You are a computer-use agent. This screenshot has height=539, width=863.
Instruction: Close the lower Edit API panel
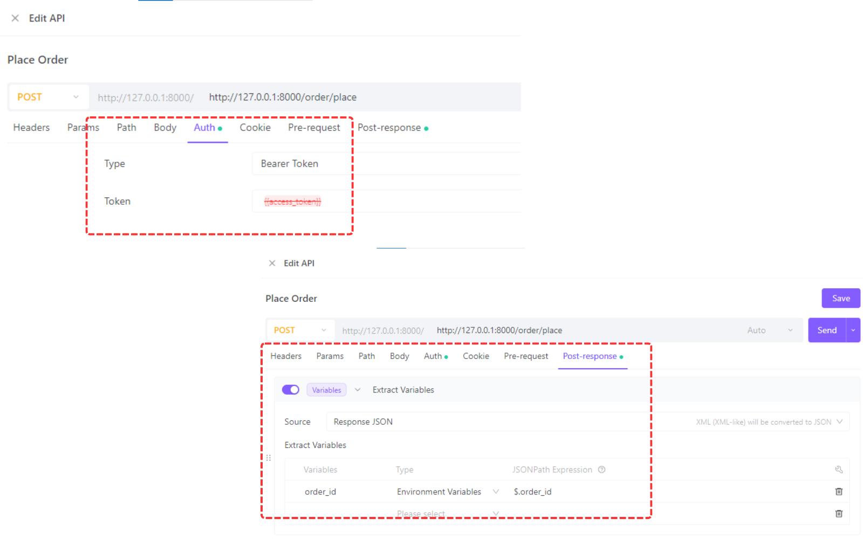(272, 263)
